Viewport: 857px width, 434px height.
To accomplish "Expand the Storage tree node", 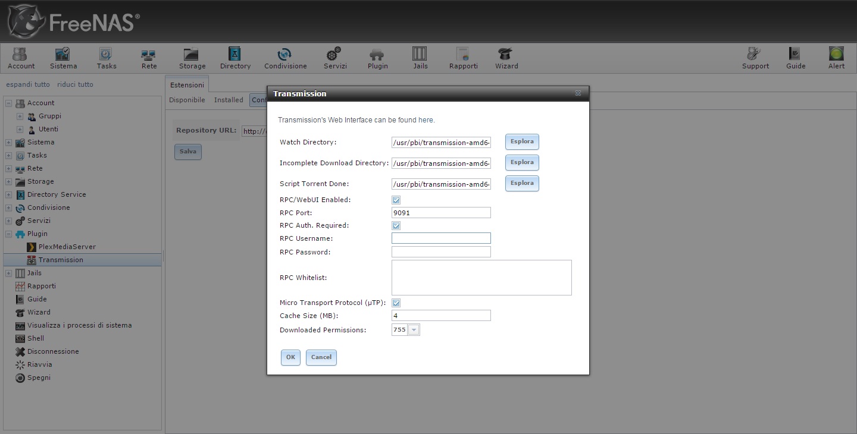I will click(8, 181).
